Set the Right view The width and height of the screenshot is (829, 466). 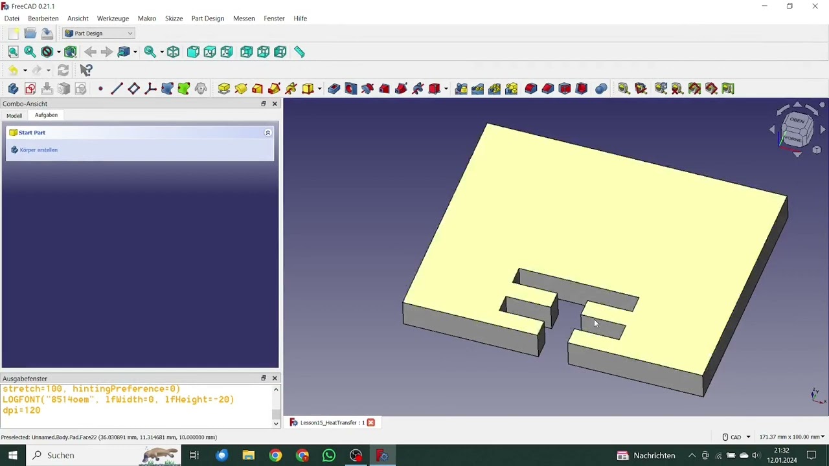point(227,52)
